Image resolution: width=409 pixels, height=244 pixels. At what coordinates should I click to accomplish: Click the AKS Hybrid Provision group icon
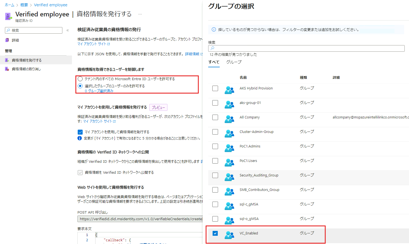click(x=229, y=90)
